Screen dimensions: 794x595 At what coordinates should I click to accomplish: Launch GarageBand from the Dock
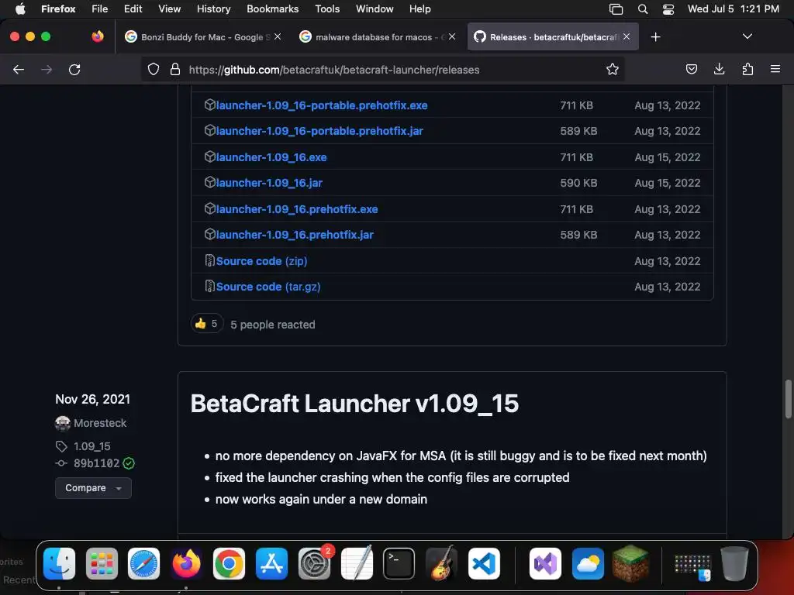441,562
